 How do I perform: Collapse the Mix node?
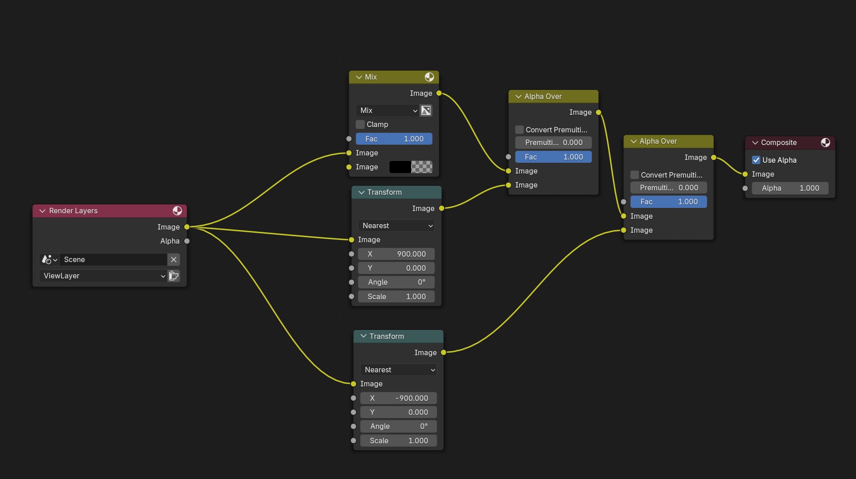[359, 77]
